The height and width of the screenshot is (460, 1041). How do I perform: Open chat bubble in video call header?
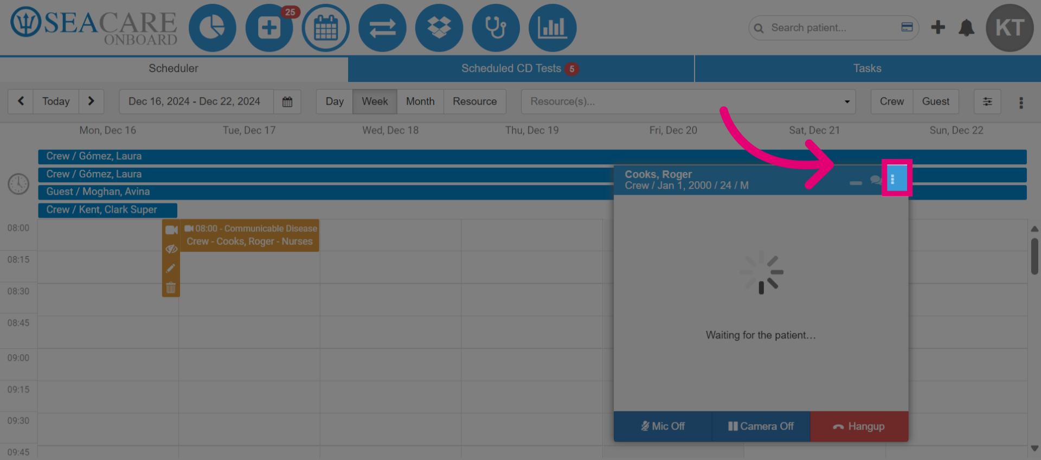[x=875, y=180]
